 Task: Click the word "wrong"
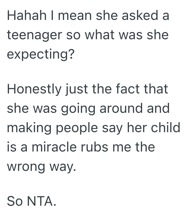click(x=26, y=166)
